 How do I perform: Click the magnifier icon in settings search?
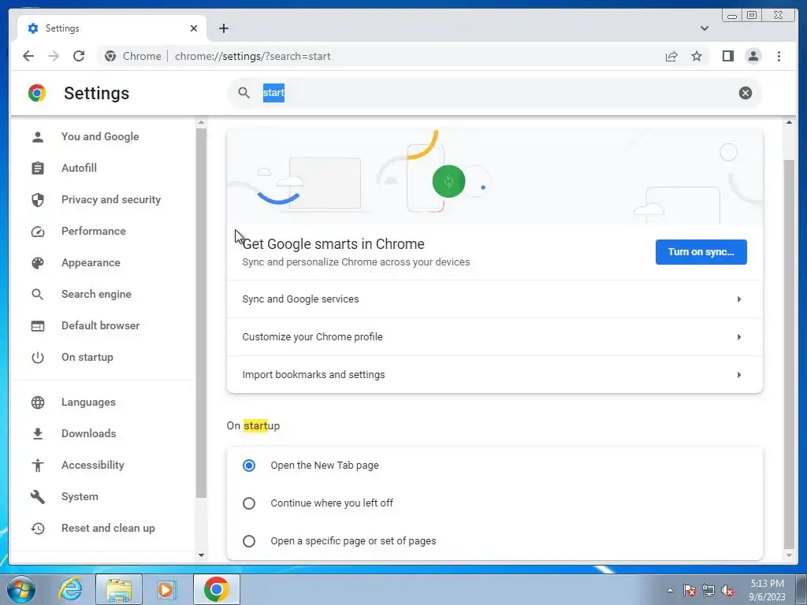pyautogui.click(x=244, y=93)
